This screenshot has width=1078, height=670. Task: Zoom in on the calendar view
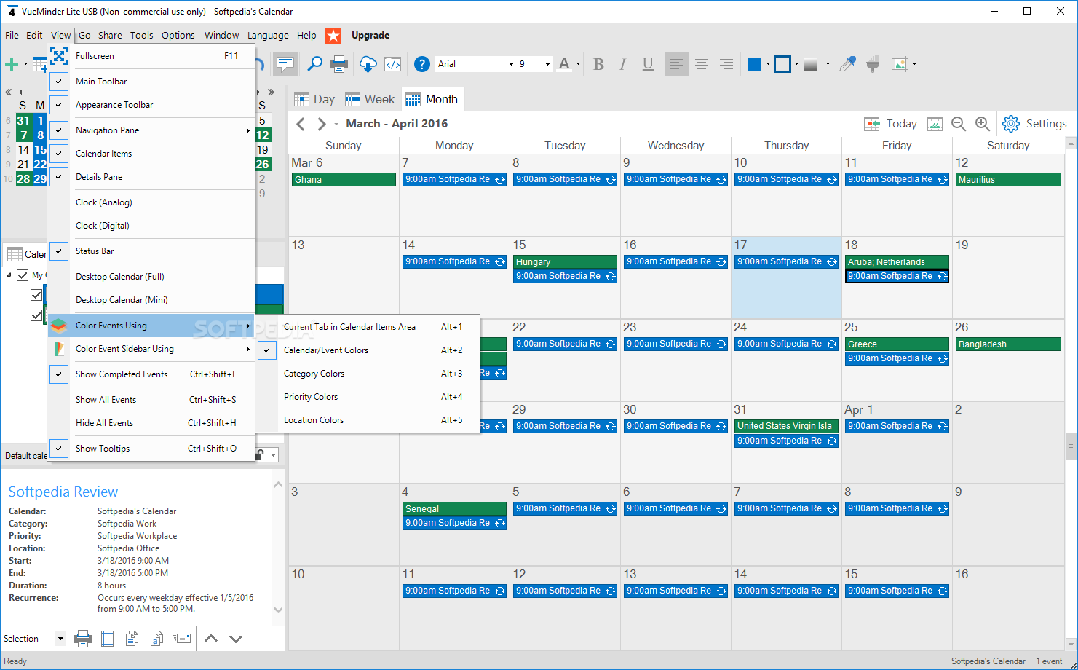pyautogui.click(x=982, y=124)
